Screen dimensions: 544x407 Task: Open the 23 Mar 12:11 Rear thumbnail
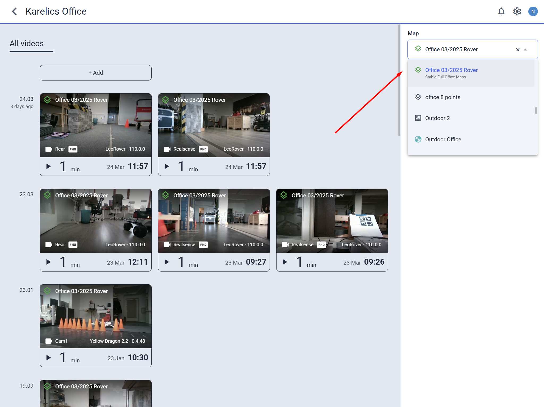tap(96, 221)
